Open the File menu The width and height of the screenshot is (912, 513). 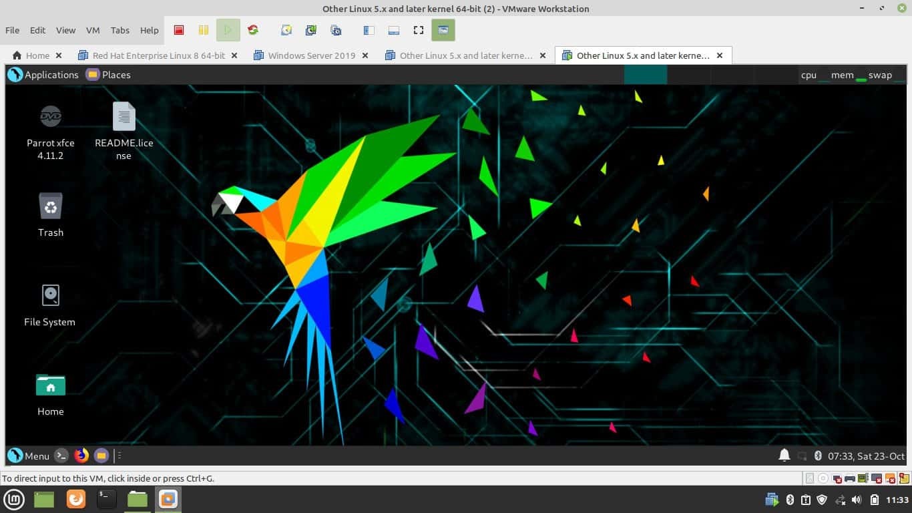click(x=12, y=30)
